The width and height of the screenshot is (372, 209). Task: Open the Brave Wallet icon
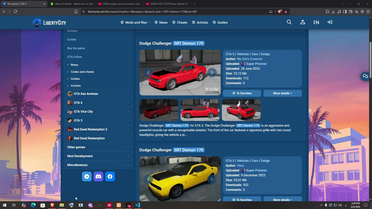(x=351, y=12)
